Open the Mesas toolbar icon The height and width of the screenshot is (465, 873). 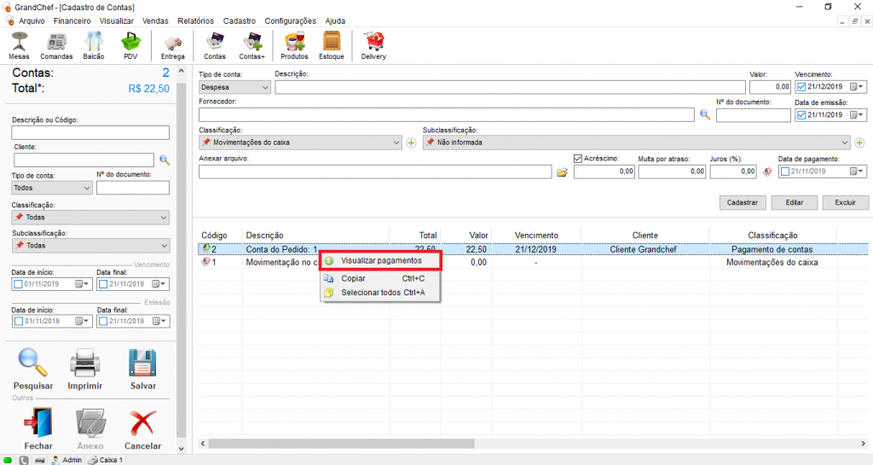[x=19, y=42]
